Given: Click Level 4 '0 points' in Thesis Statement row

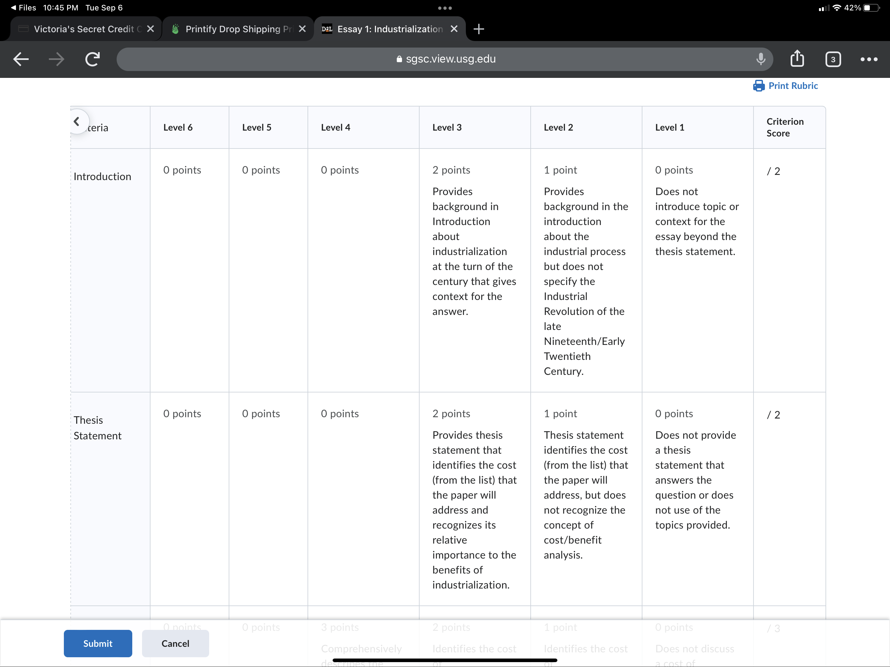Looking at the screenshot, I should tap(339, 414).
